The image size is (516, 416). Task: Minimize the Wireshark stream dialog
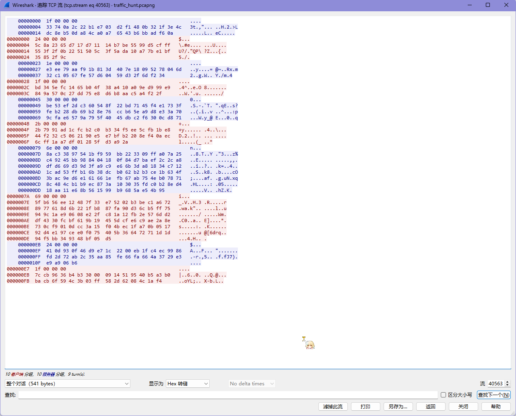pyautogui.click(x=470, y=5)
